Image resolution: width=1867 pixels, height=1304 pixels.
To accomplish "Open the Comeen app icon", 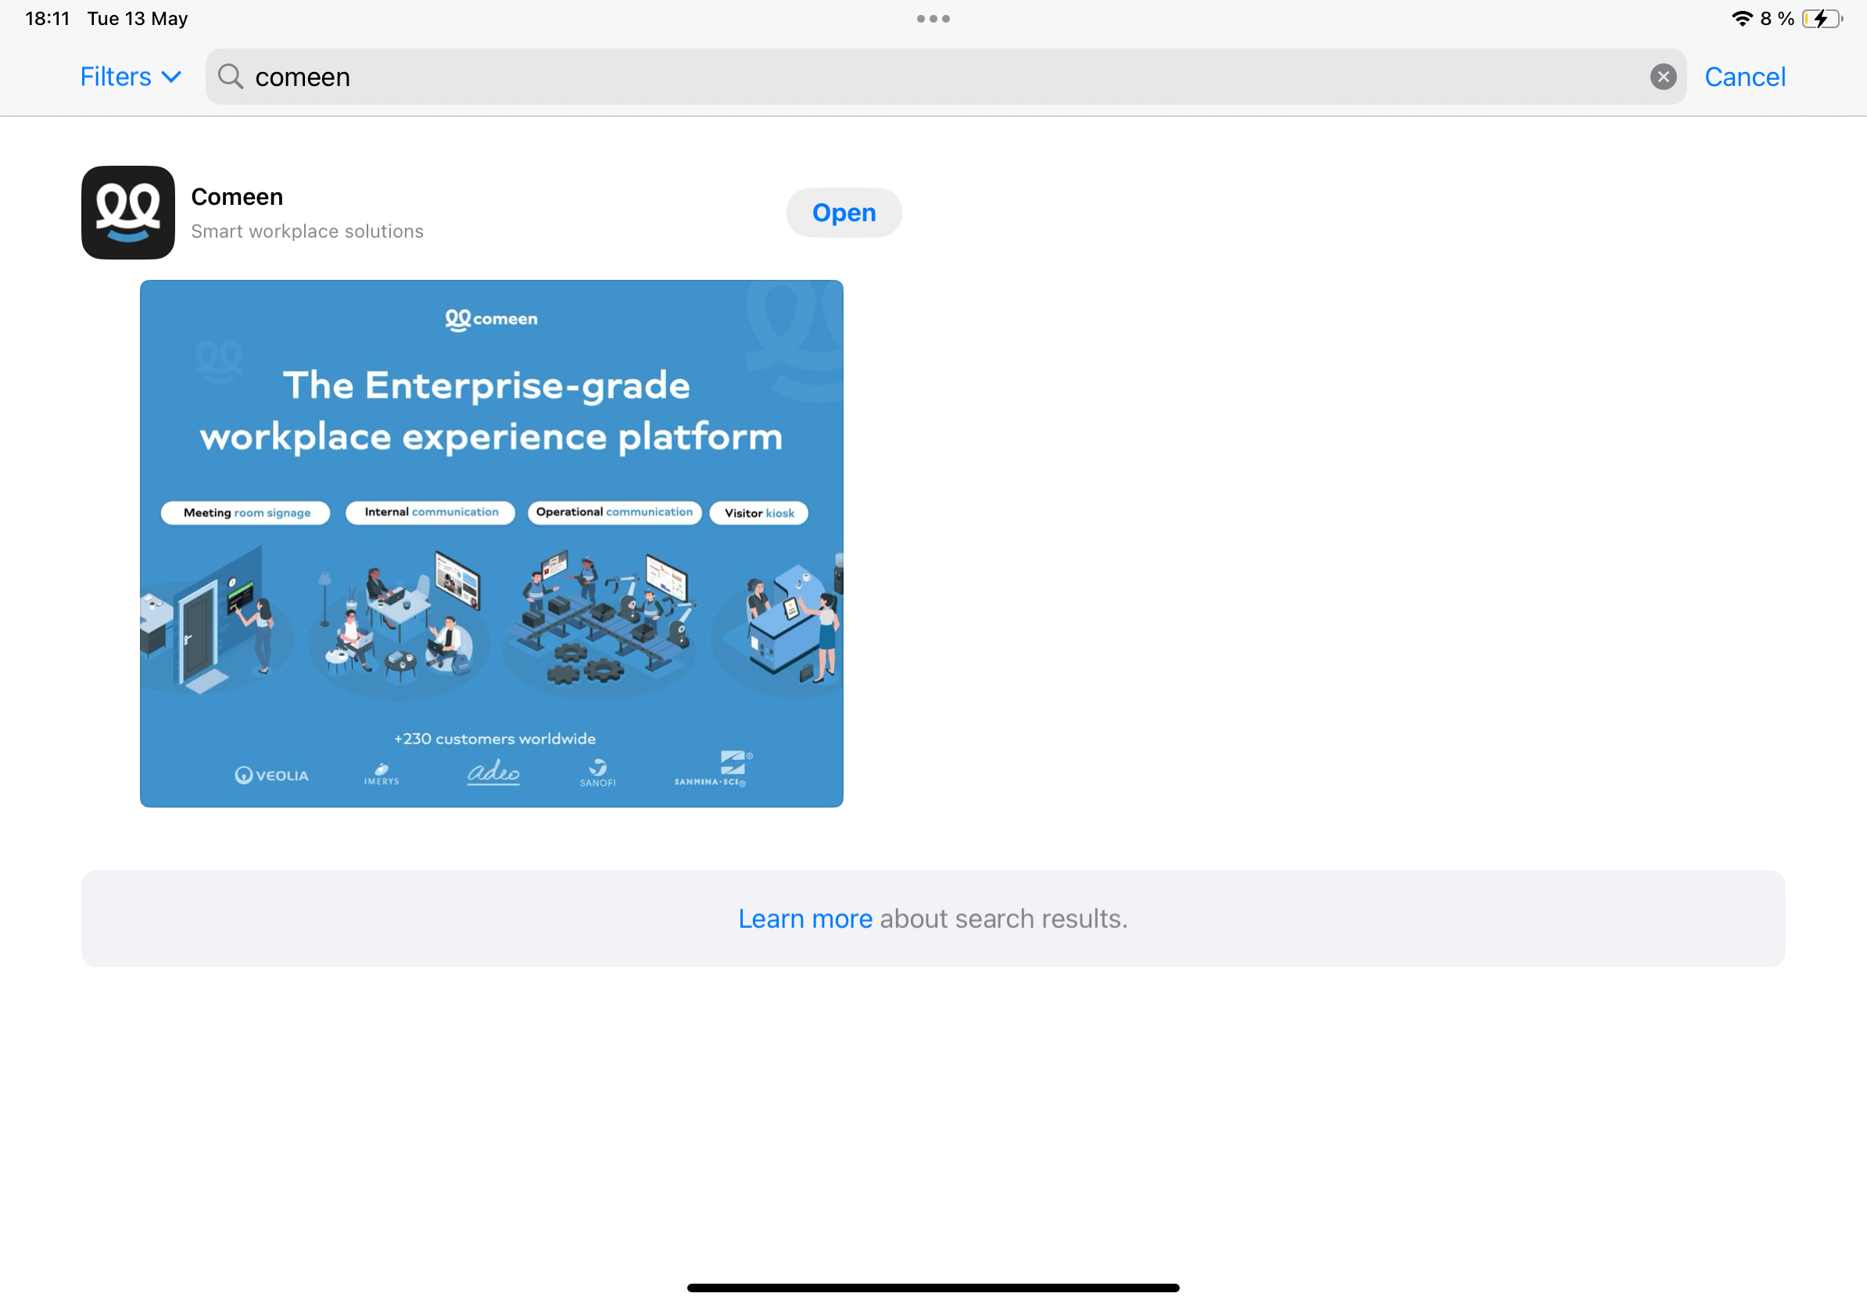I will pos(127,212).
